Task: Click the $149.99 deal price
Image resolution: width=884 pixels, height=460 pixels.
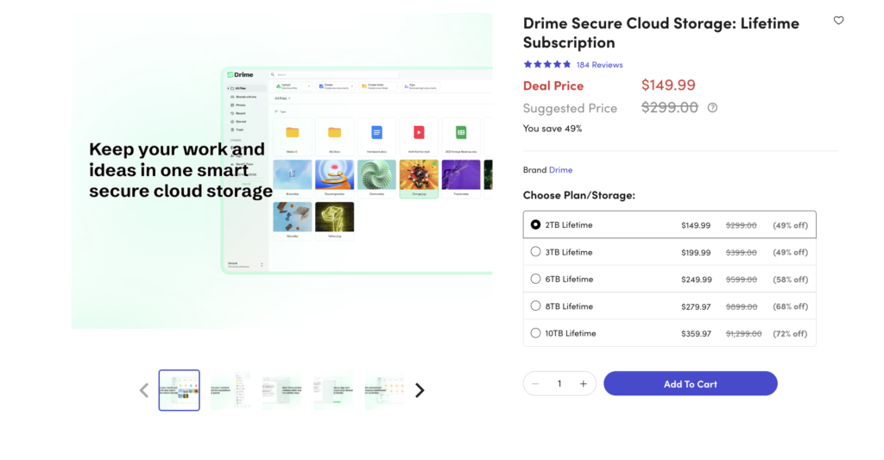Action: (x=668, y=85)
